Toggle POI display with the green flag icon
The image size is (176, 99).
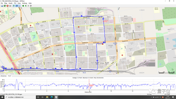click(14, 6)
